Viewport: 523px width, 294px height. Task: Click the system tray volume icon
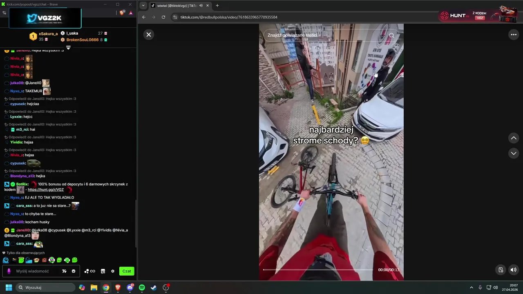click(x=496, y=287)
